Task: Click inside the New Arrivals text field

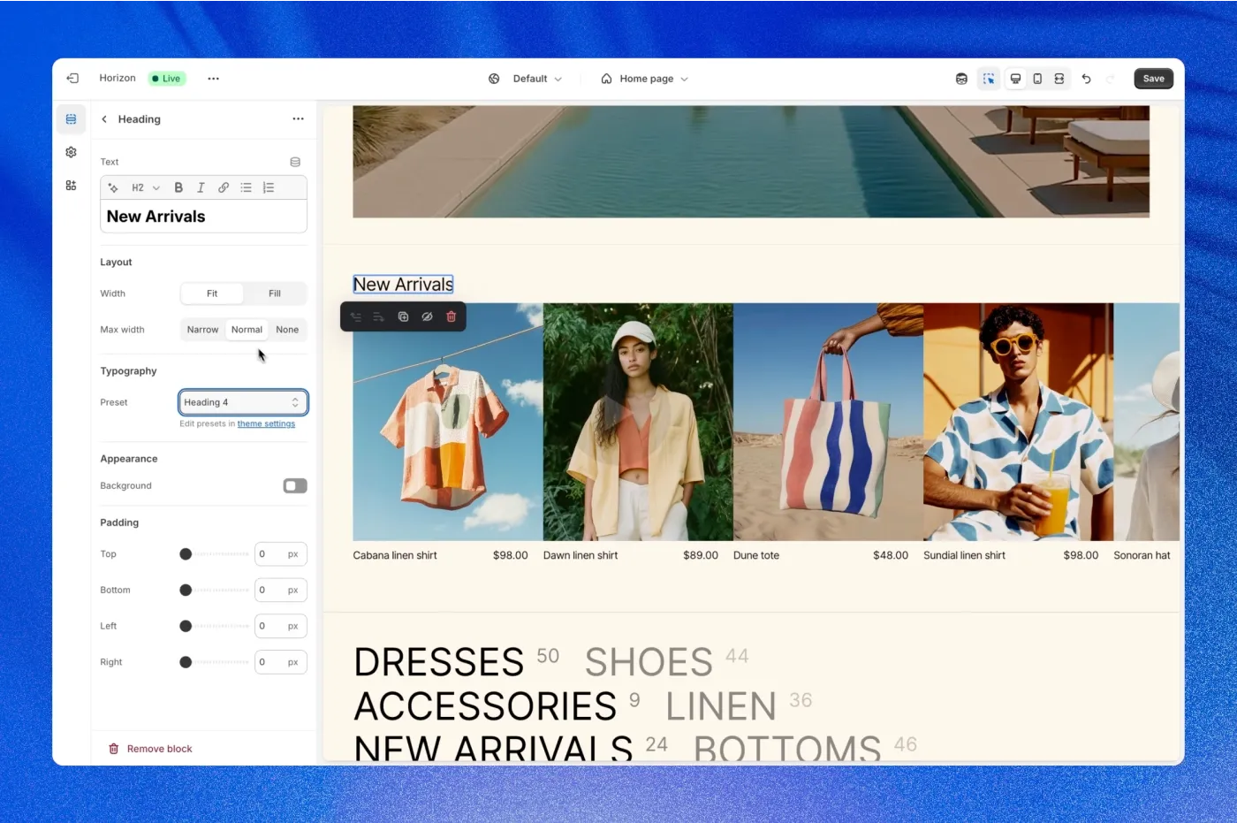Action: 203,216
